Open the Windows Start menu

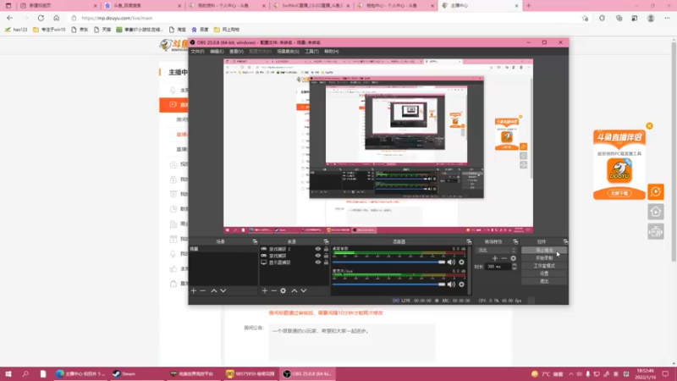coord(8,374)
